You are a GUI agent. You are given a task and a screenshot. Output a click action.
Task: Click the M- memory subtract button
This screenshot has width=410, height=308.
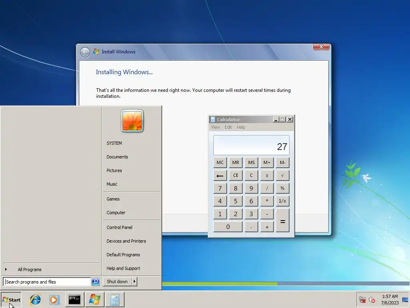click(x=282, y=163)
